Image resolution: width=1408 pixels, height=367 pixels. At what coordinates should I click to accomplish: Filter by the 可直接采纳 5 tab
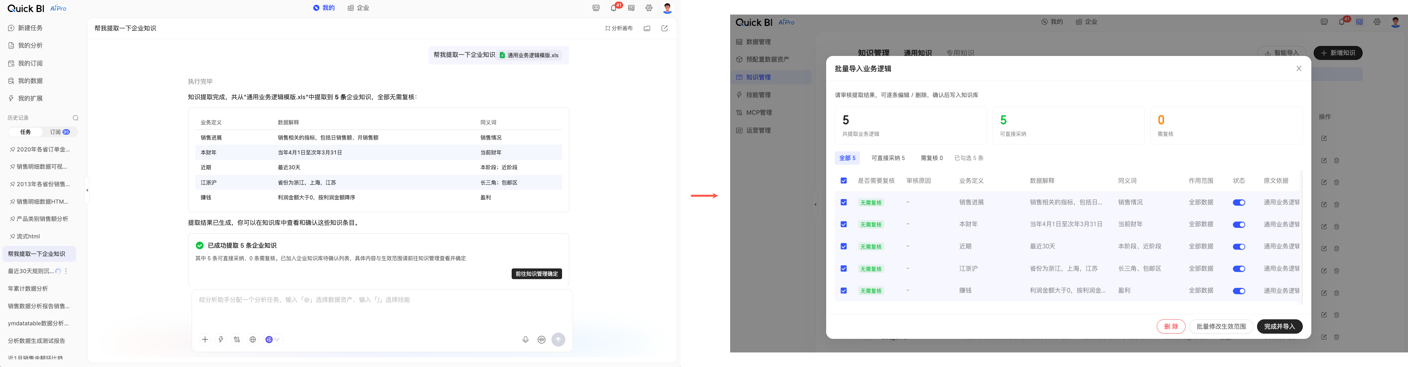coord(888,158)
